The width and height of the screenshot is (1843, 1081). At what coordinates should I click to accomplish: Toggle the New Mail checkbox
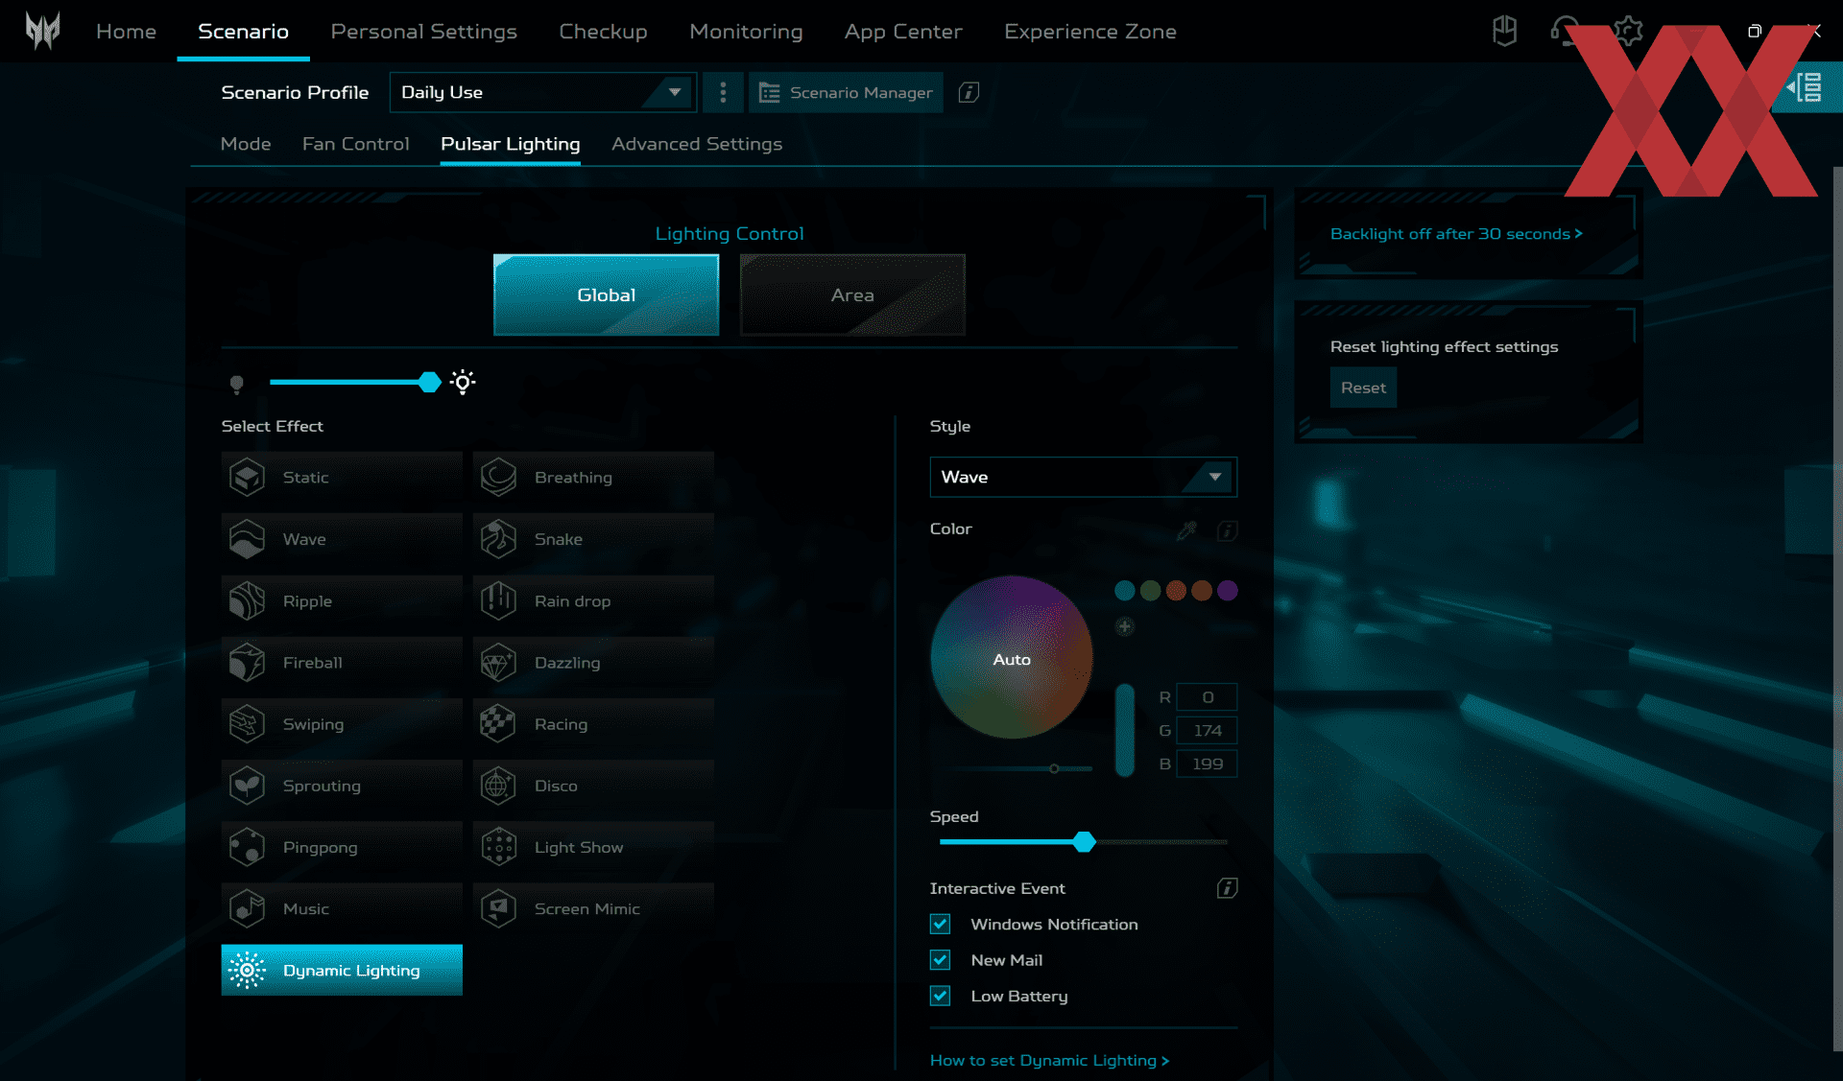pyautogui.click(x=941, y=960)
